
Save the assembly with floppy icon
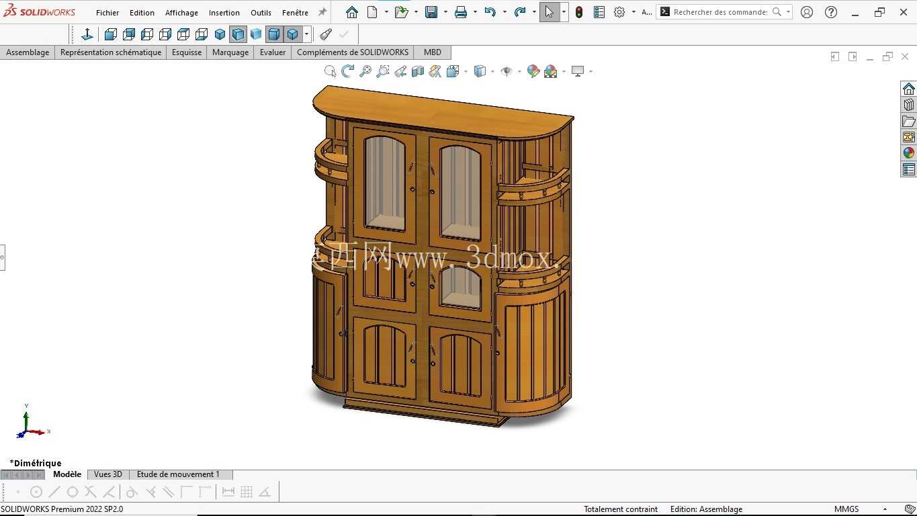431,12
